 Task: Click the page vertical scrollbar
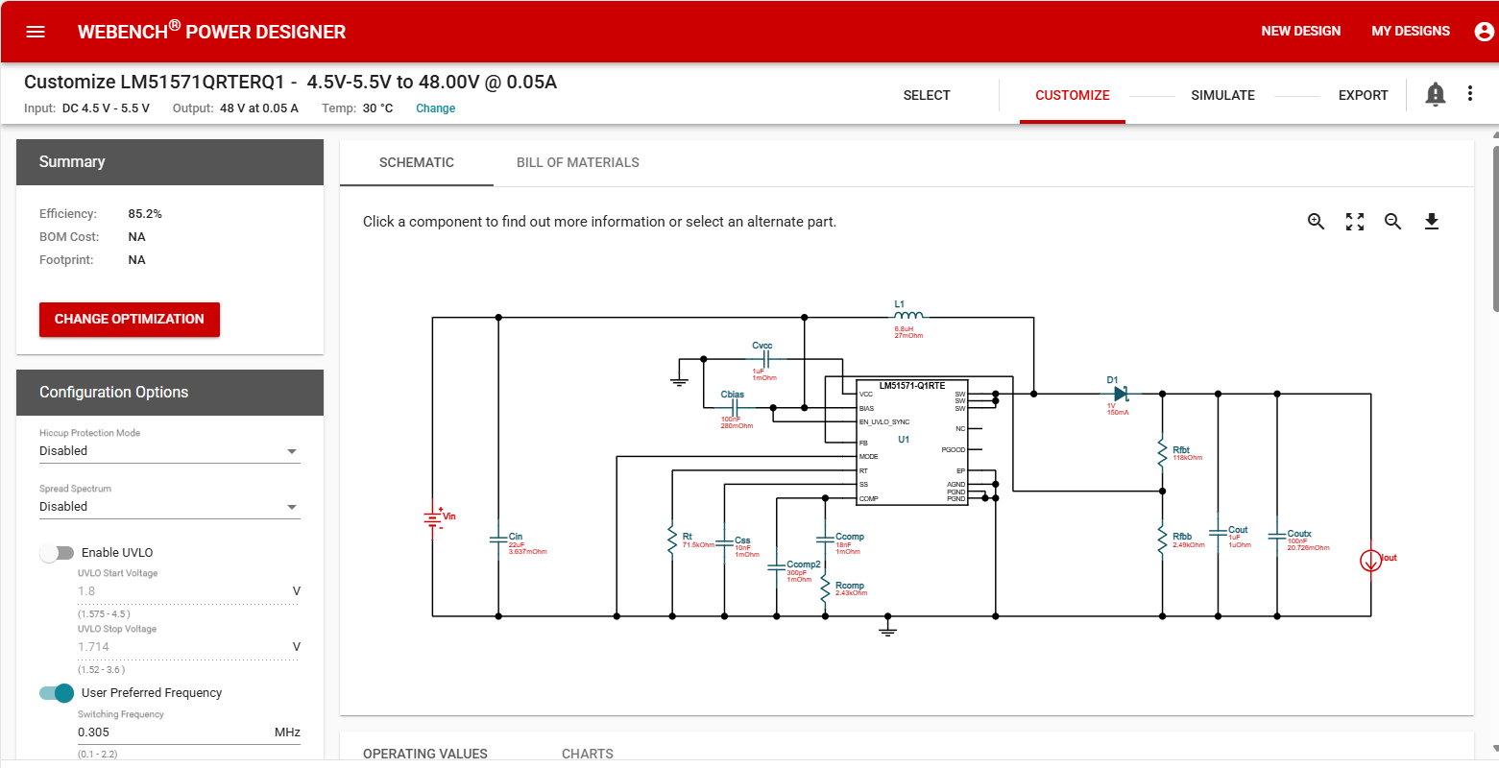coord(1495,228)
